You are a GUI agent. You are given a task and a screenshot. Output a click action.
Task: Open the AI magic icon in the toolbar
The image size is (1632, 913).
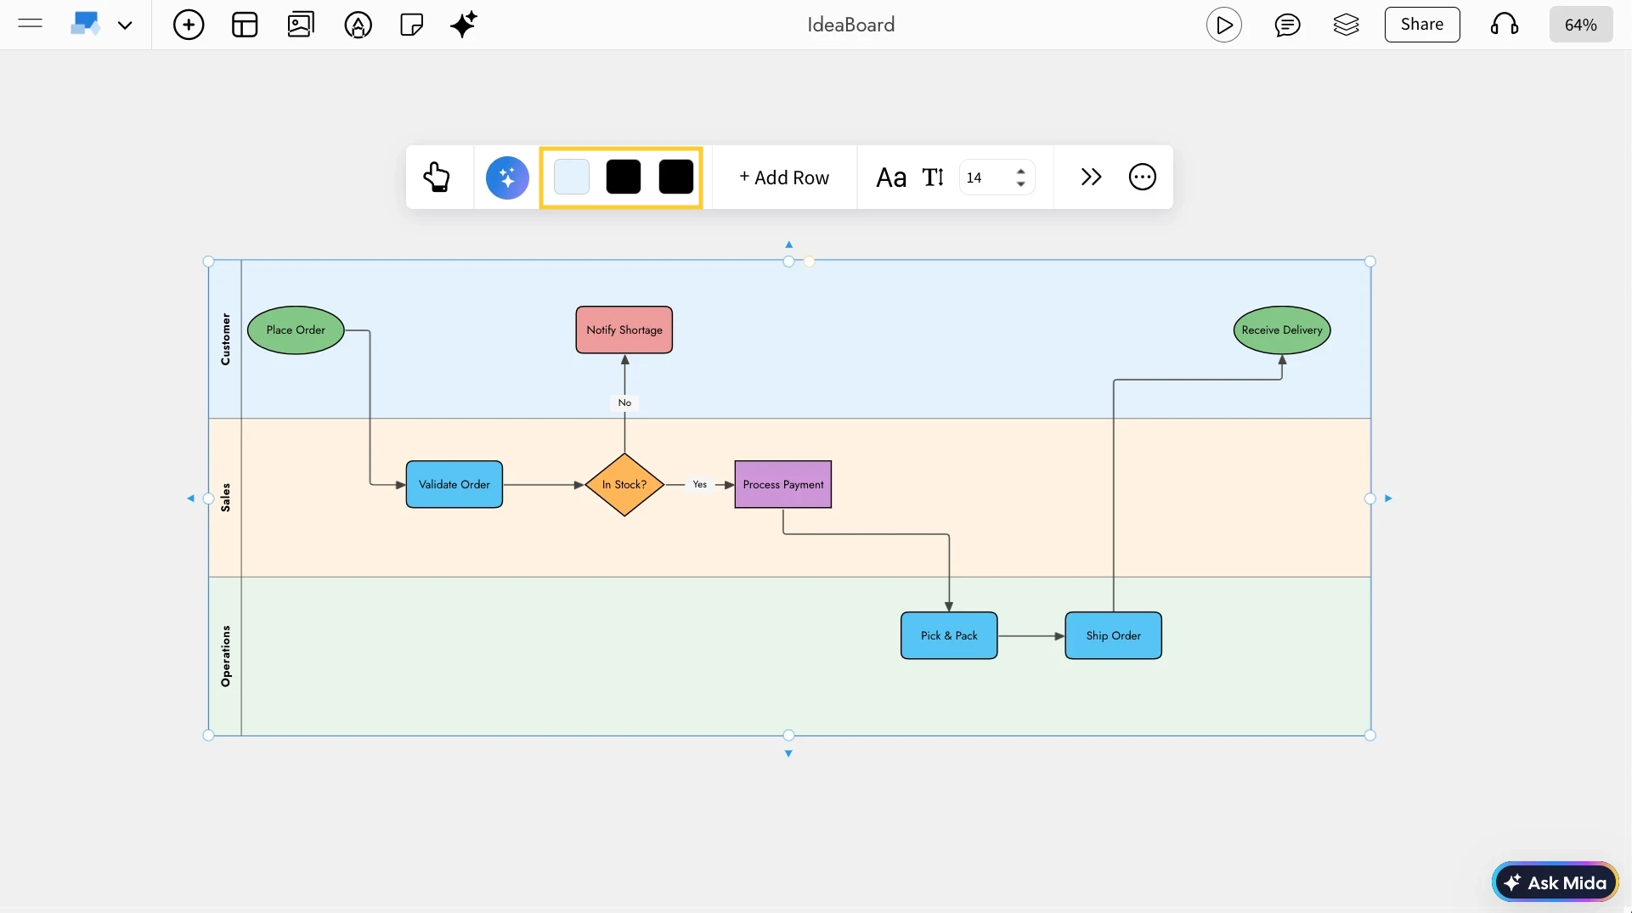click(x=507, y=177)
